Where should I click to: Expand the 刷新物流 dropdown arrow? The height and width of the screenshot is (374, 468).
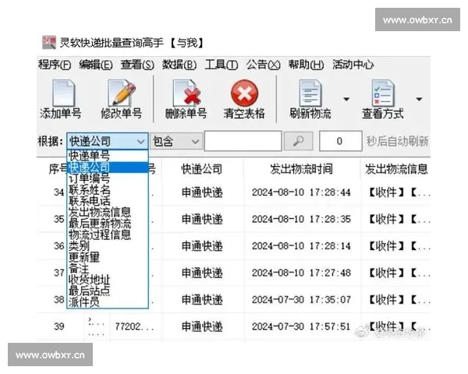tap(346, 99)
